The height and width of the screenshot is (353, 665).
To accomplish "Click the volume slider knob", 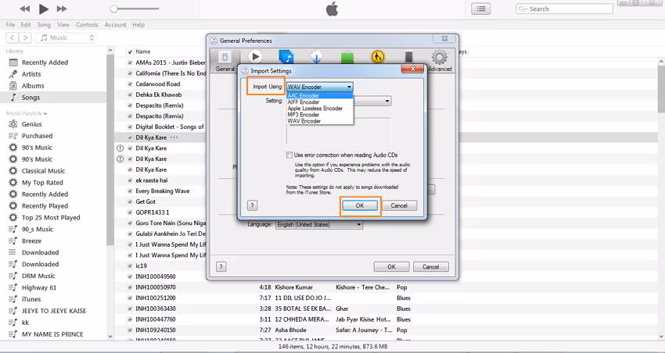I will coord(113,9).
